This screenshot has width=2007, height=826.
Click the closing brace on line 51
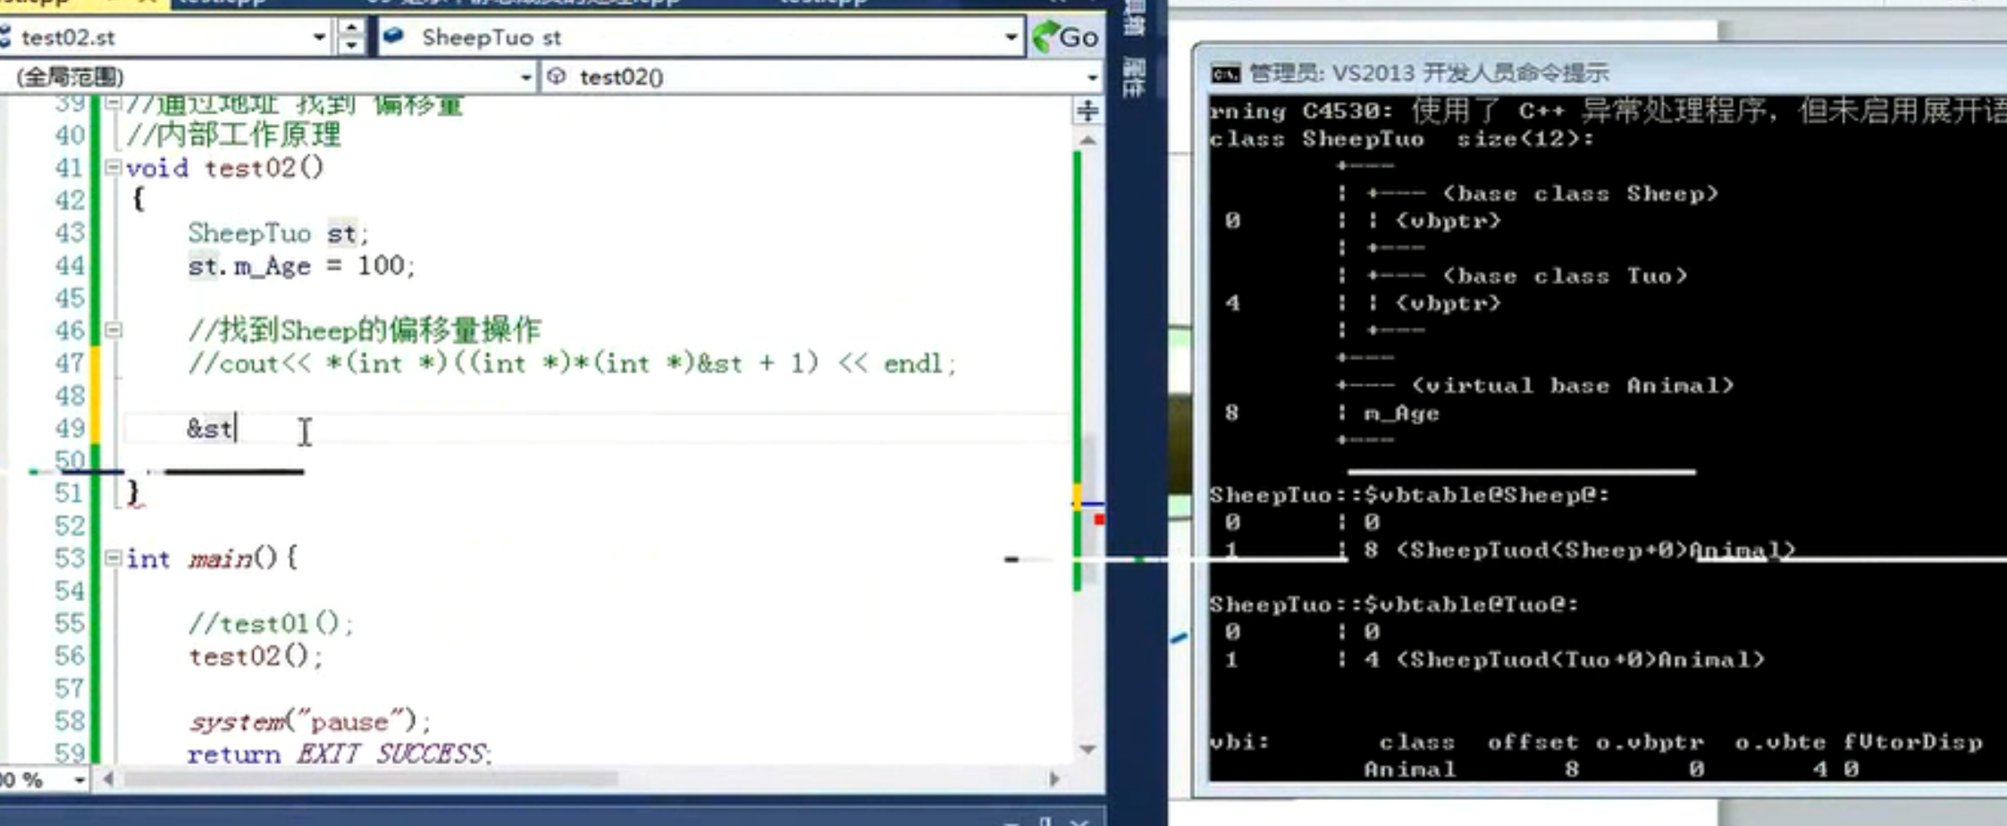coord(134,492)
